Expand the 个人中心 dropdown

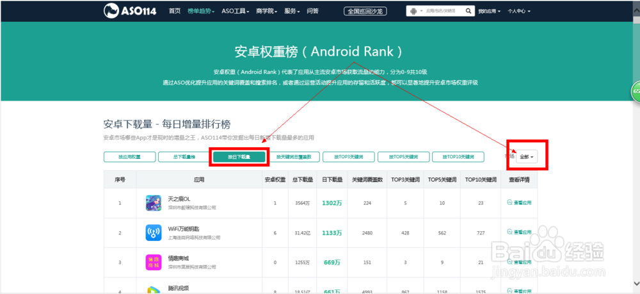519,11
